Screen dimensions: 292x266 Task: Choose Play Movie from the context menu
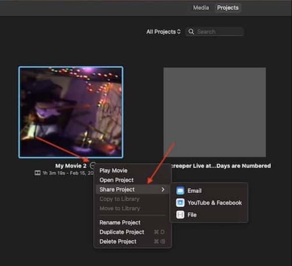(x=132, y=171)
